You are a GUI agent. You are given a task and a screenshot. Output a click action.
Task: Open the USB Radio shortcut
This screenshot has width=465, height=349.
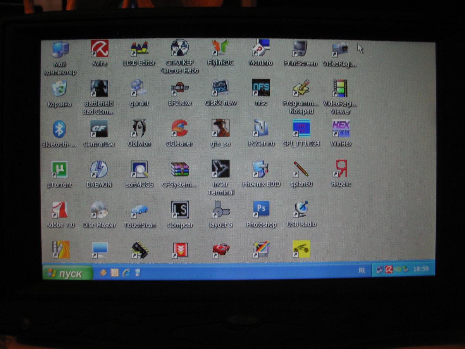coord(301,210)
